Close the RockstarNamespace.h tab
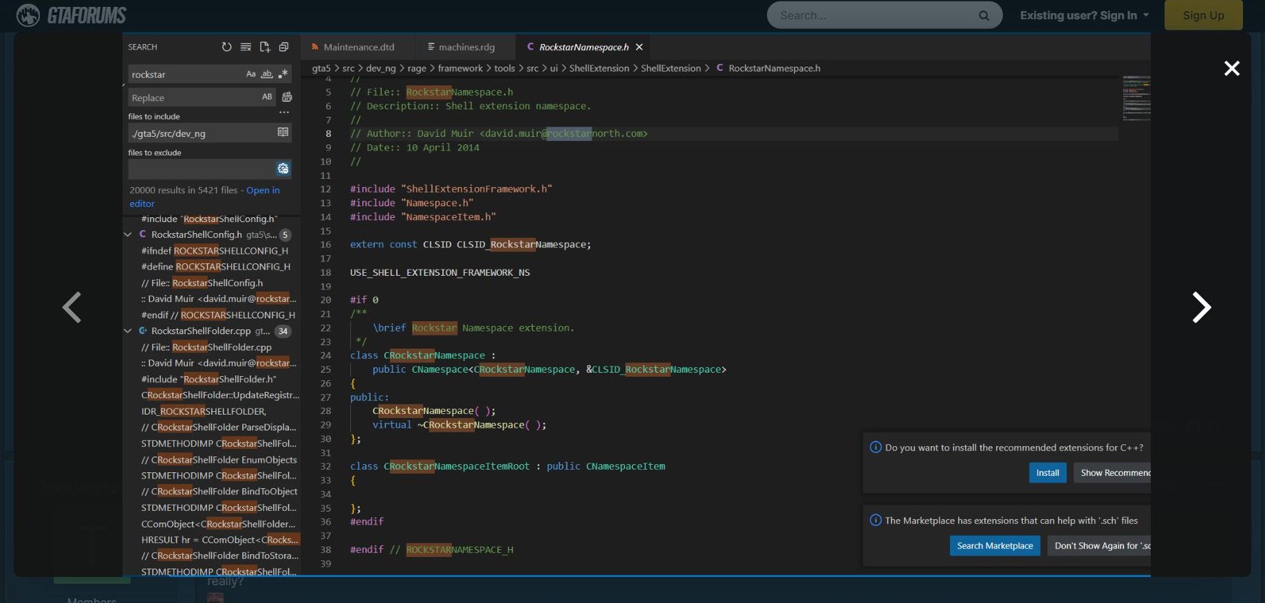1265x603 pixels. 639,47
